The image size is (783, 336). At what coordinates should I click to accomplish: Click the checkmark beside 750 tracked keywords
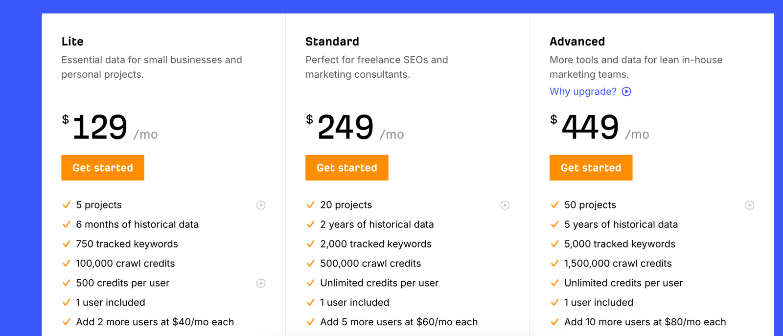(x=67, y=244)
